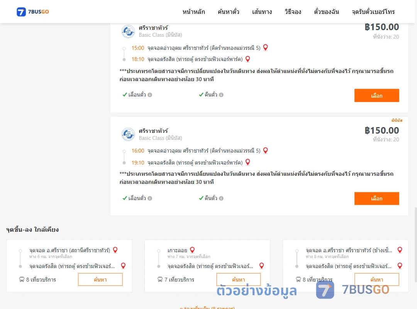Open the ตั๋วของฉัน menu item
This screenshot has height=309, width=417.
(x=326, y=12)
